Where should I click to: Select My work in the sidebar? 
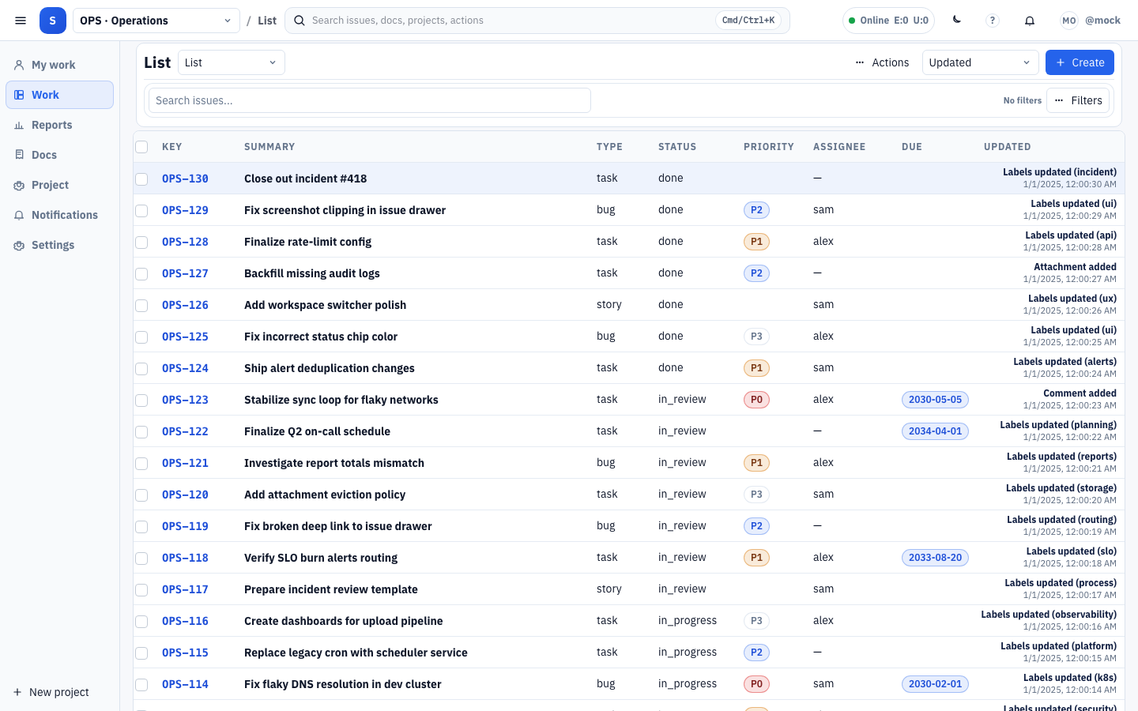click(x=53, y=65)
